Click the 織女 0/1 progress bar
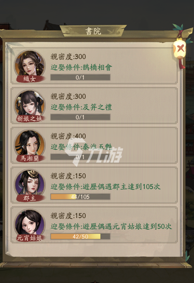 [x=80, y=77]
